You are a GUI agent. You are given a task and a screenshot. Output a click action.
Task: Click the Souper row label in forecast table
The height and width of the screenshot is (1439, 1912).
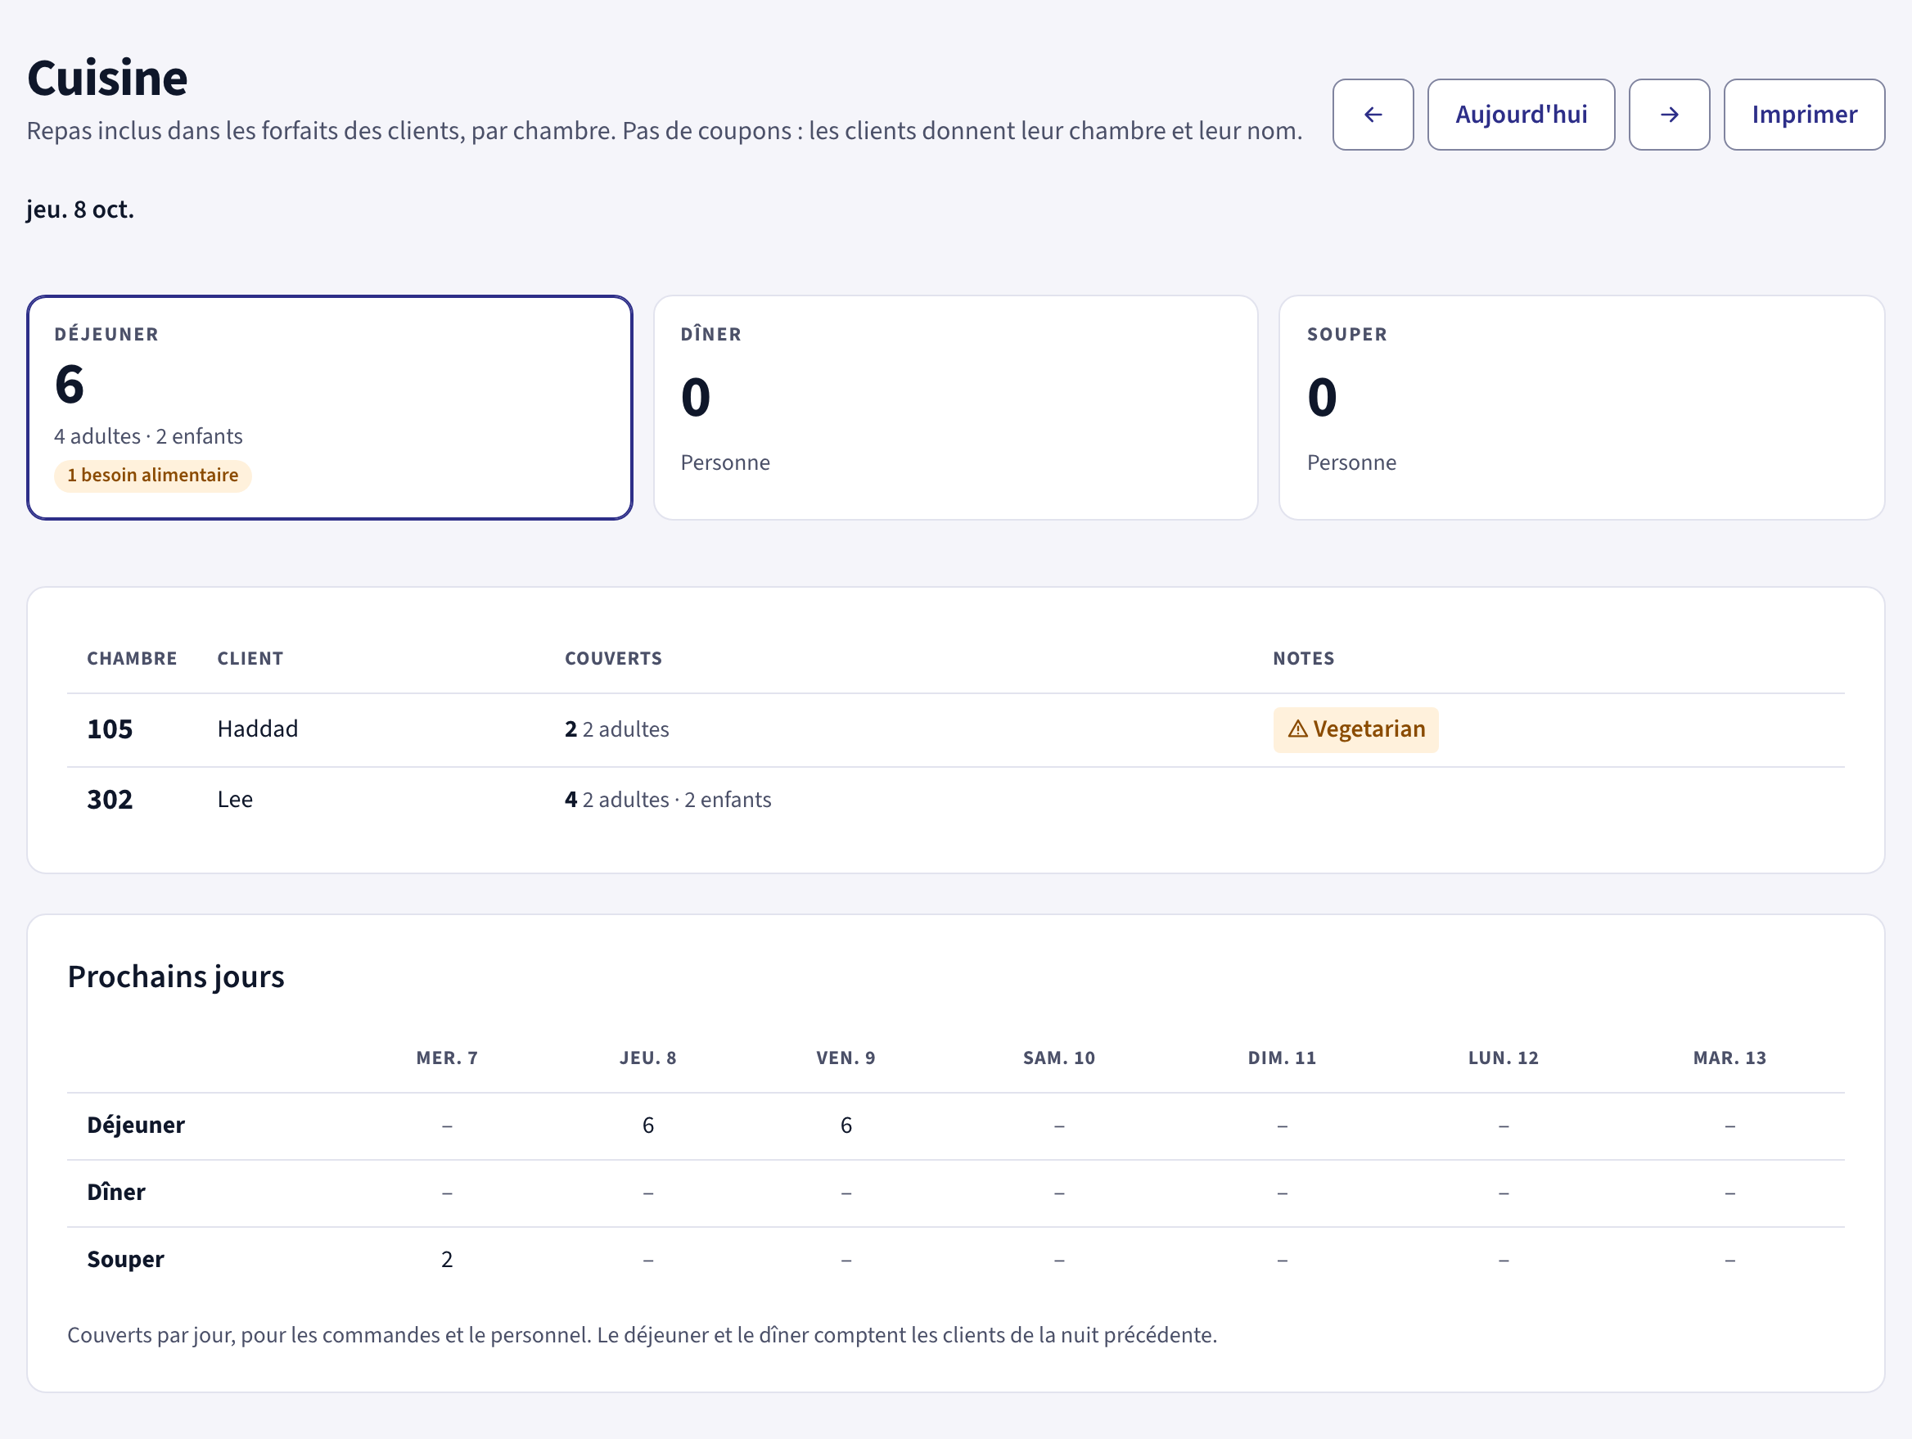(x=125, y=1259)
